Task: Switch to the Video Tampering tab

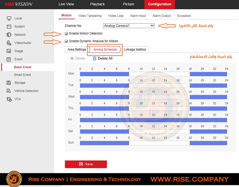Action: [x=90, y=16]
